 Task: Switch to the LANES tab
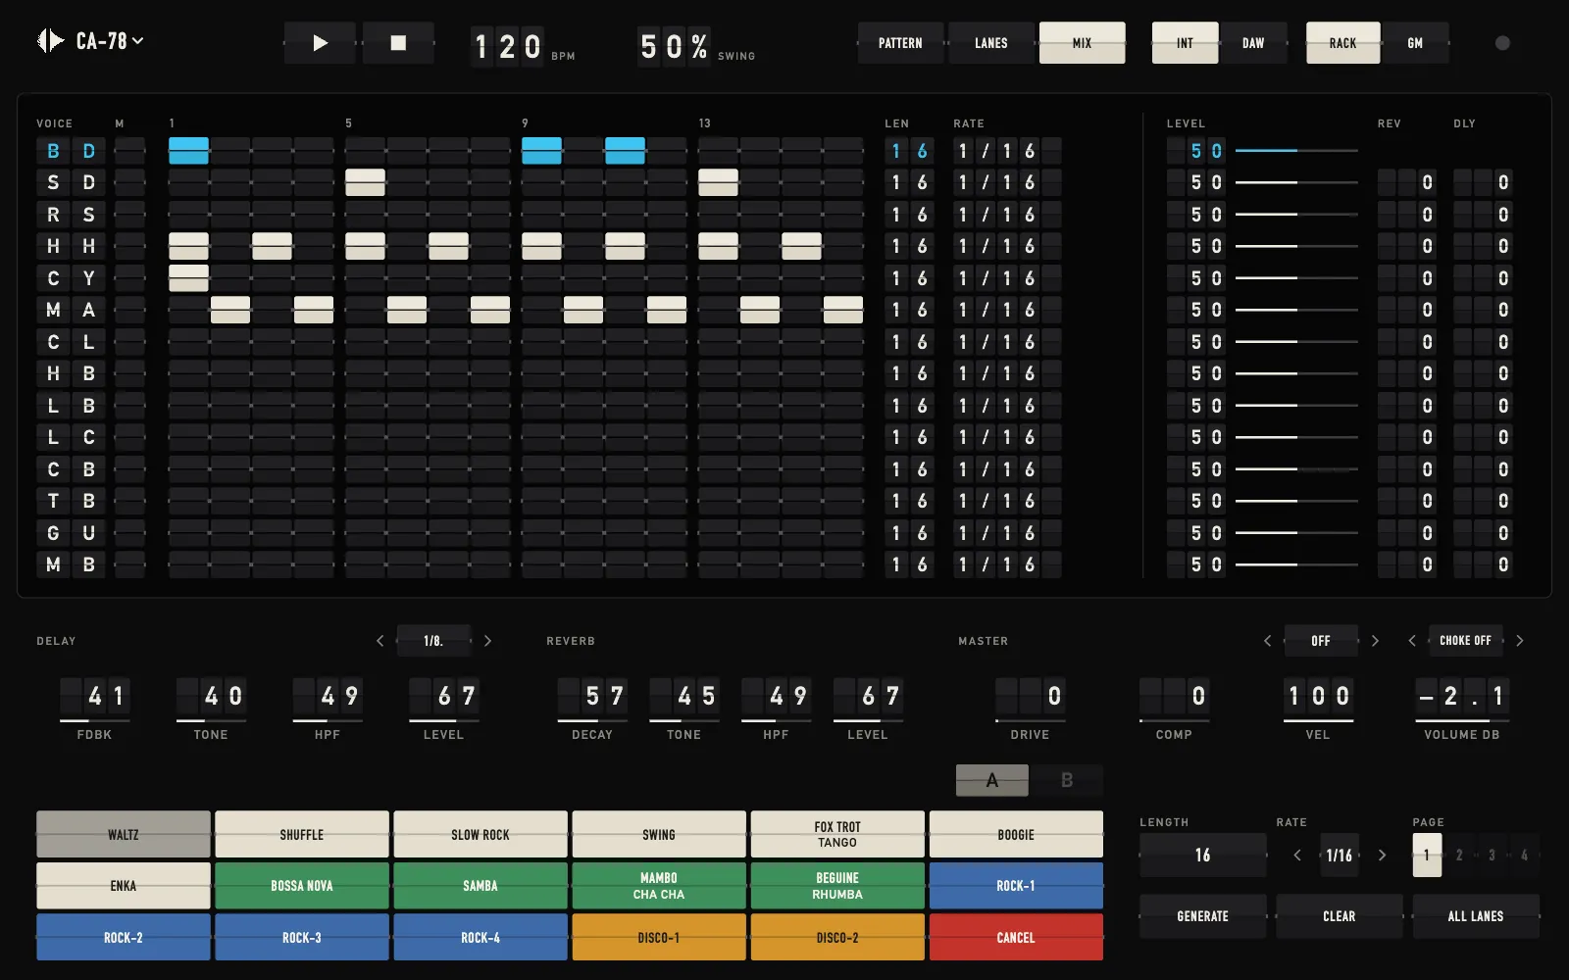[x=990, y=43]
